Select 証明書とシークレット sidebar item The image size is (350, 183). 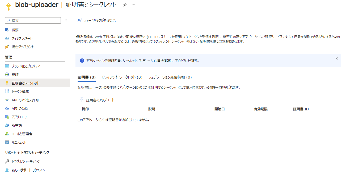(35, 83)
